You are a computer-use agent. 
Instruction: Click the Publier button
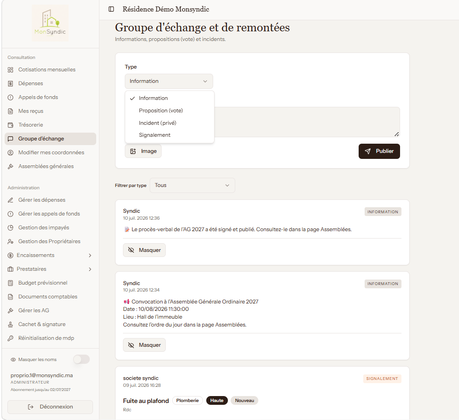[379, 151]
